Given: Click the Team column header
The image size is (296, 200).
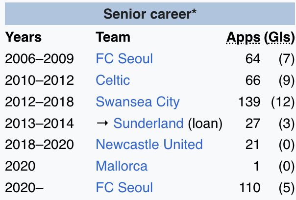Looking at the screenshot, I should [x=113, y=37].
